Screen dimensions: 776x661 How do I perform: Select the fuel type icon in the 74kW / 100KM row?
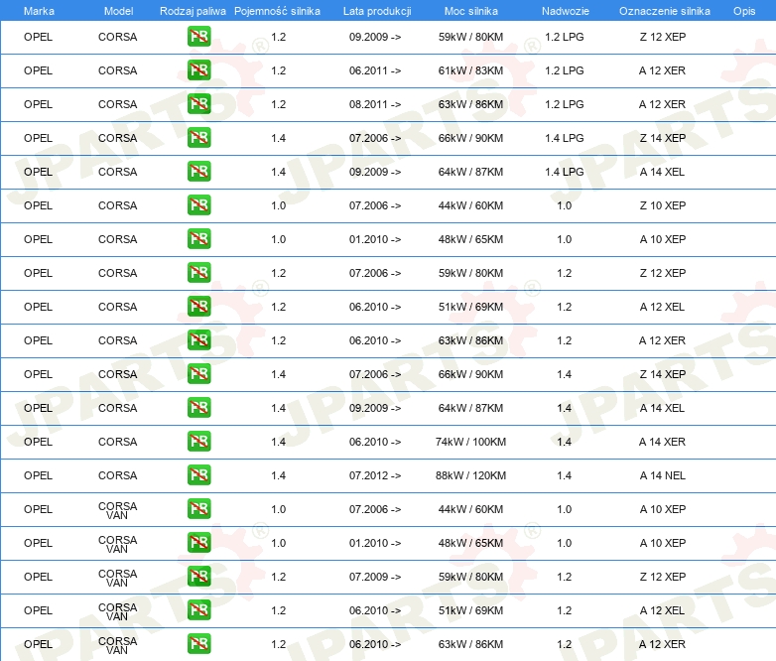198,442
